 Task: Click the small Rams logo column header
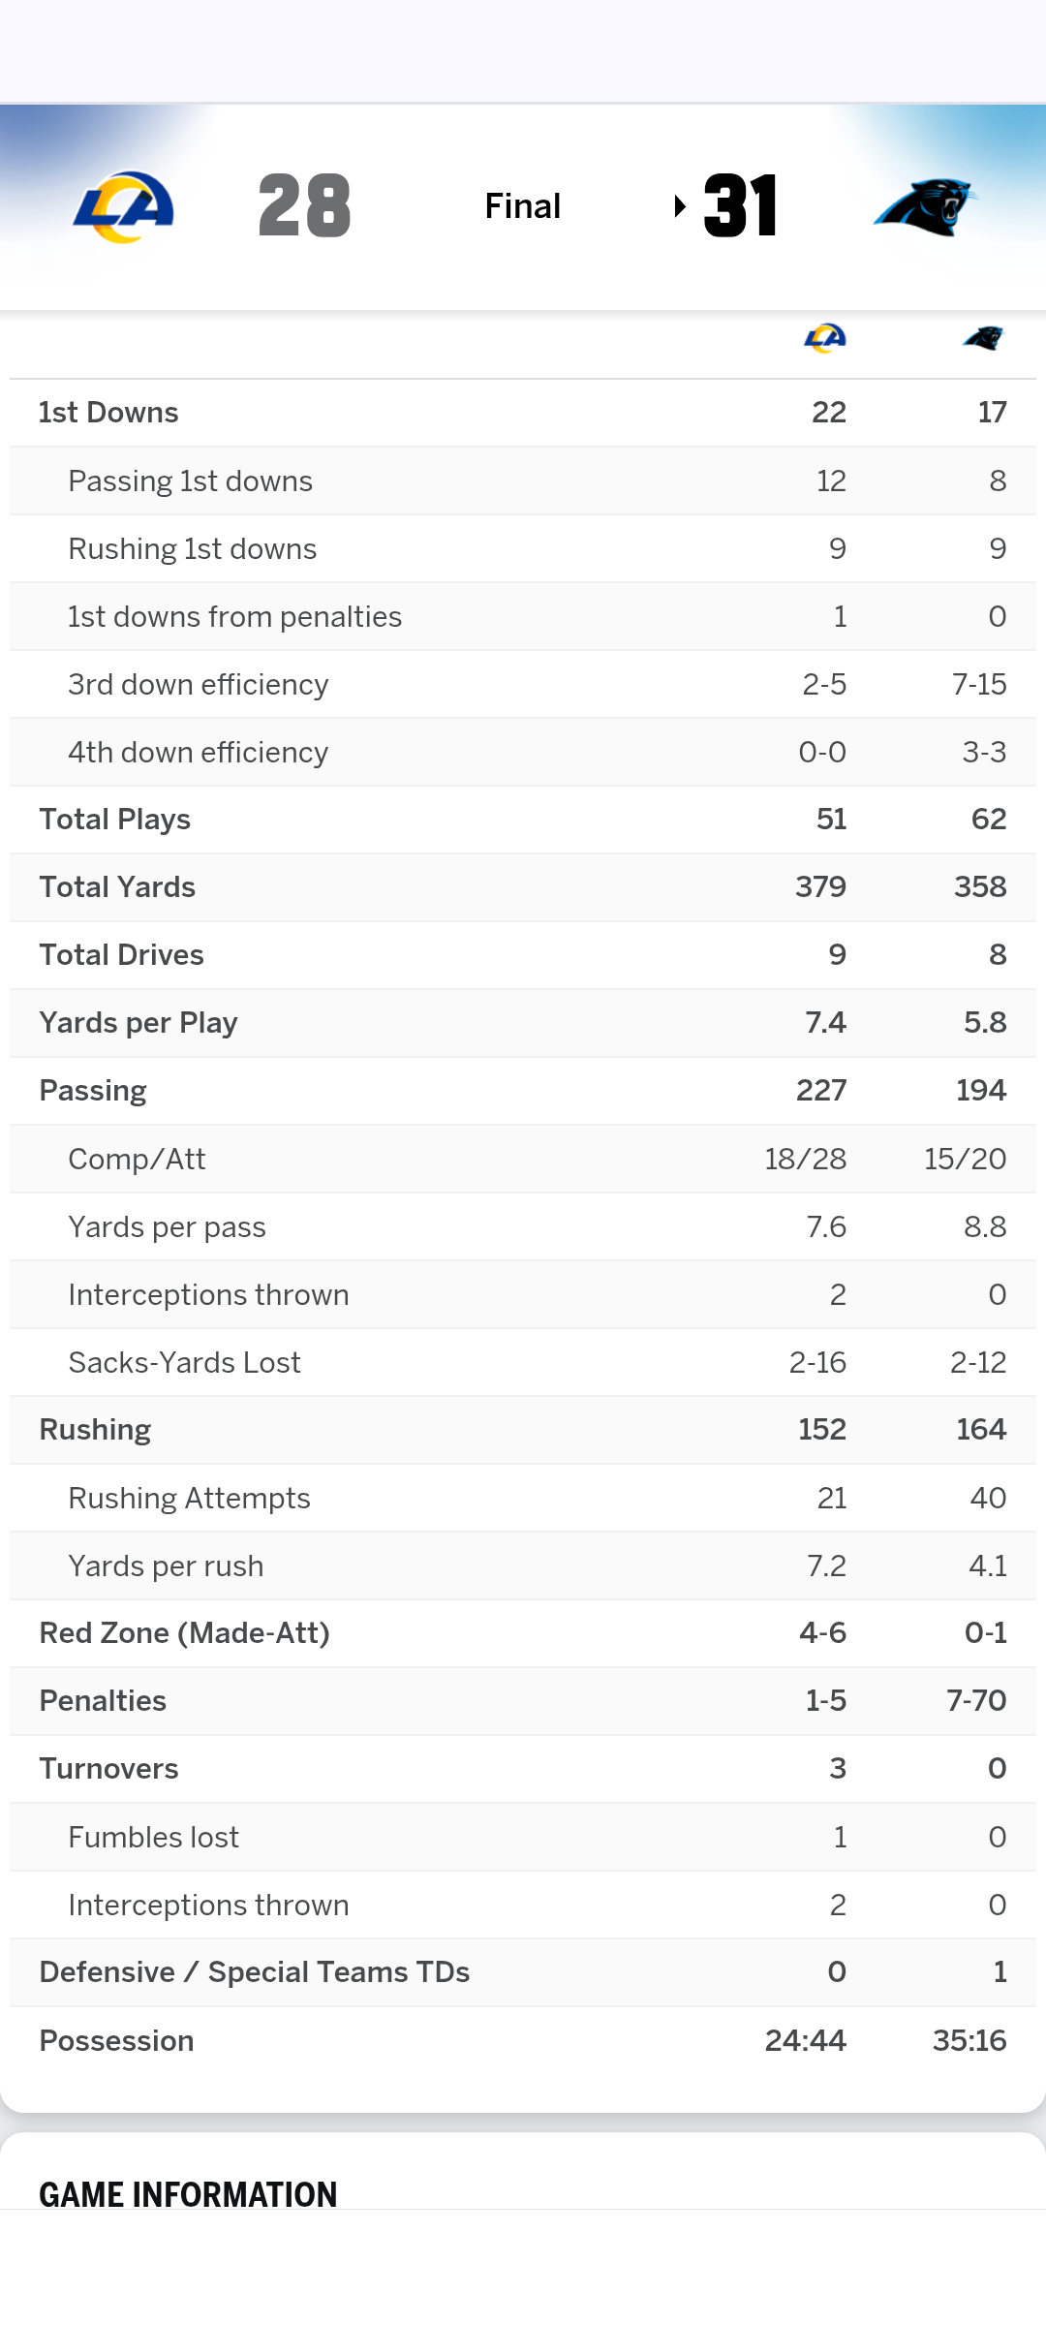(825, 338)
